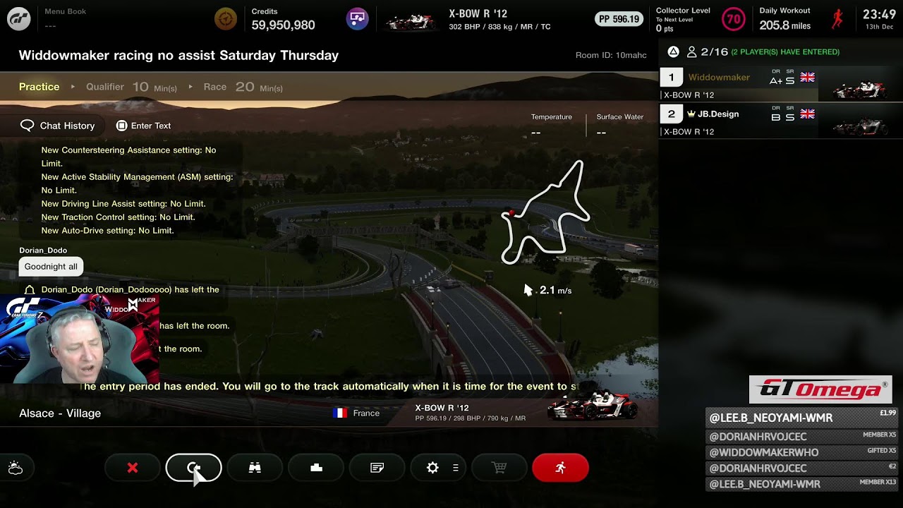Viewport: 903px width, 508px height.
Task: Click the 2/16 player count indicator
Action: (708, 52)
